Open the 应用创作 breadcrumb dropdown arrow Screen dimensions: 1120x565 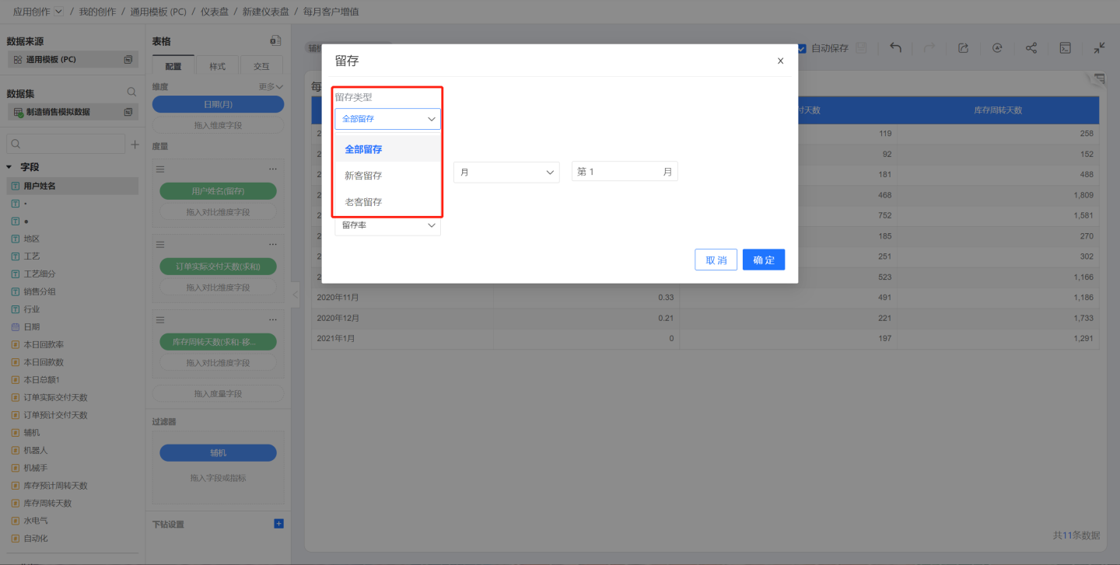click(59, 12)
